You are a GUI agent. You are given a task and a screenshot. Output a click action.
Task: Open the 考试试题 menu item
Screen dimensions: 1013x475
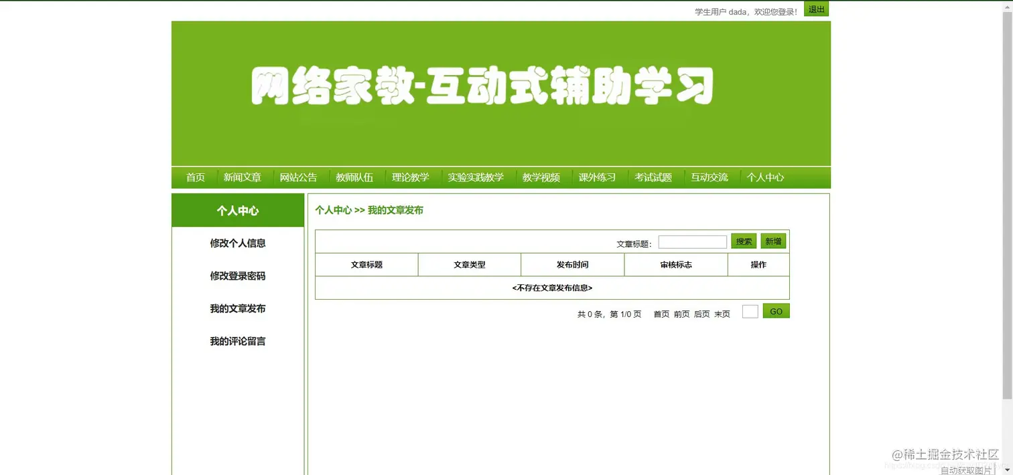(x=653, y=177)
